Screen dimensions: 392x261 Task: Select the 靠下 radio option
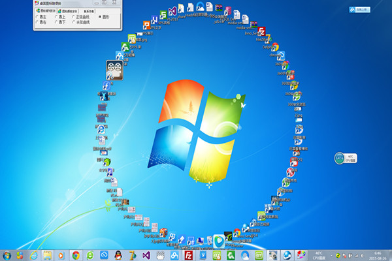(60, 22)
